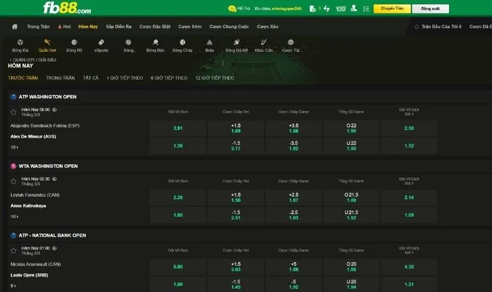The width and height of the screenshot is (492, 292).
Task: Choose the Bóng Rổ basketball icon
Action: click(74, 43)
